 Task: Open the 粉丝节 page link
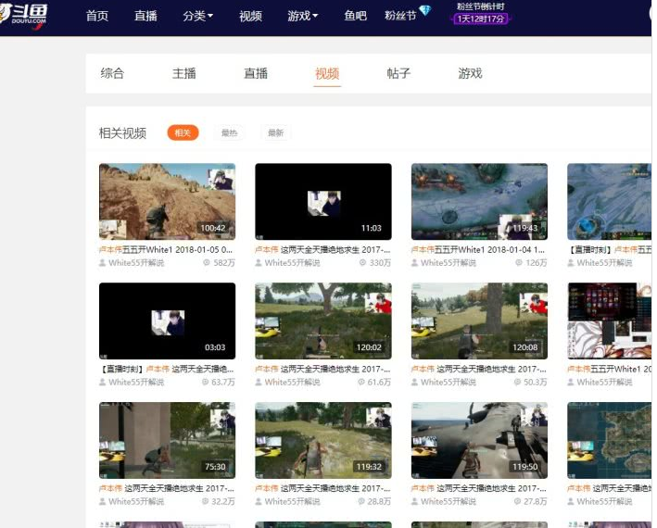[400, 16]
